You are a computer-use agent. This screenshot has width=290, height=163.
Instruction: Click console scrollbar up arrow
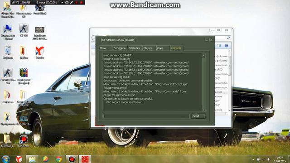(203, 56)
